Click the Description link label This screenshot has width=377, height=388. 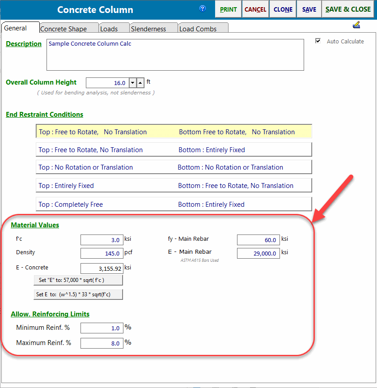click(x=24, y=44)
